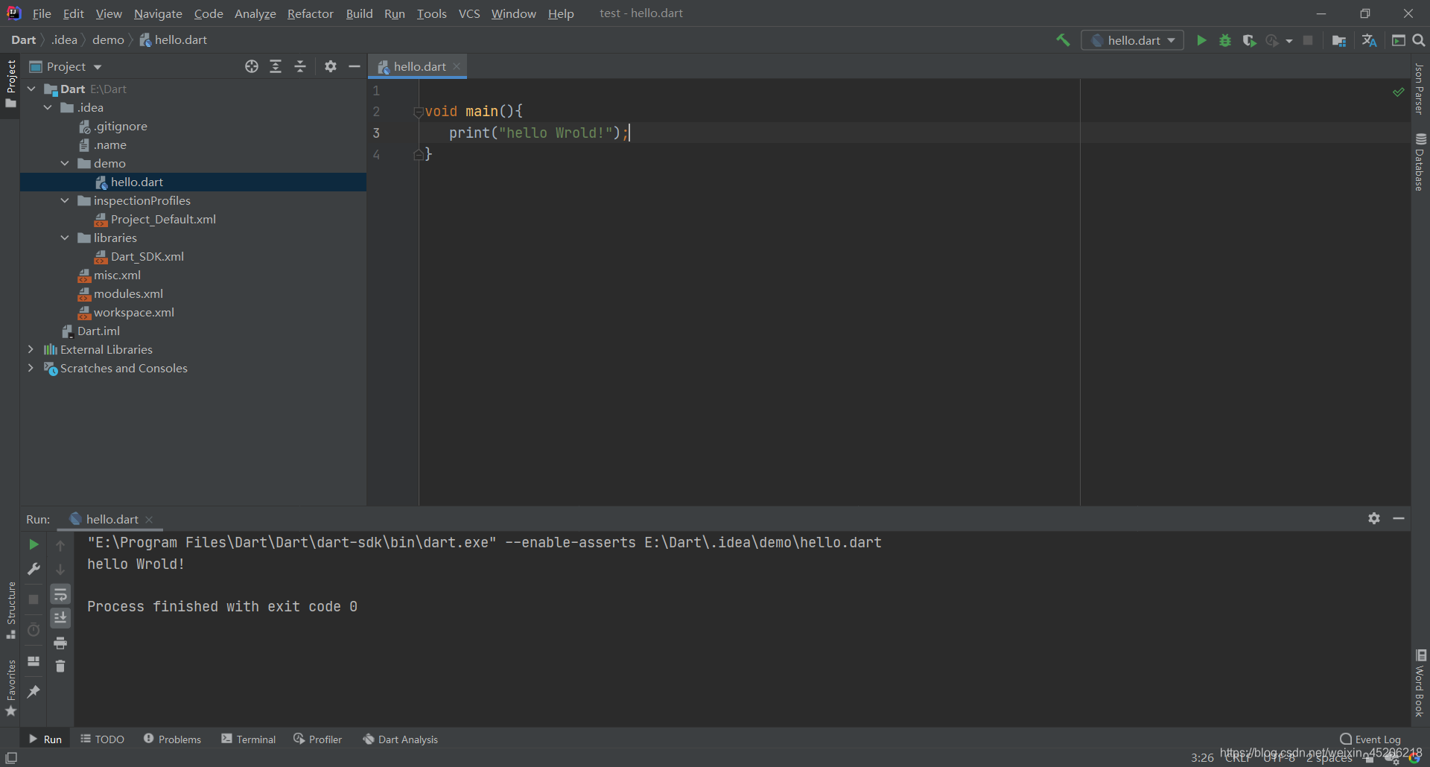Open the Refactor menu

coord(311,13)
